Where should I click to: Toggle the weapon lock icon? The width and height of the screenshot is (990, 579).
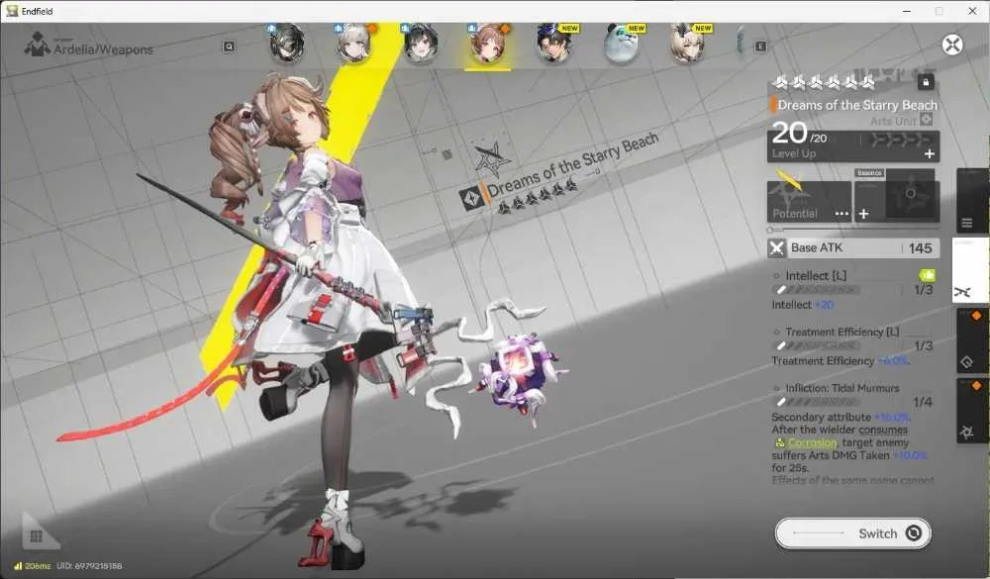click(926, 82)
